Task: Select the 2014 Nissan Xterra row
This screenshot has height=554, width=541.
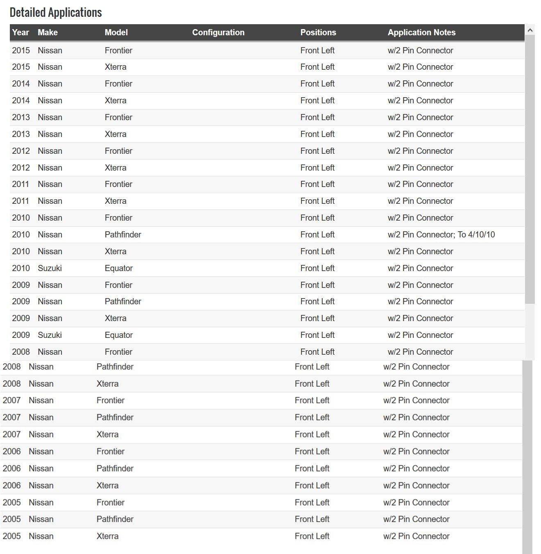Action: tap(267, 100)
